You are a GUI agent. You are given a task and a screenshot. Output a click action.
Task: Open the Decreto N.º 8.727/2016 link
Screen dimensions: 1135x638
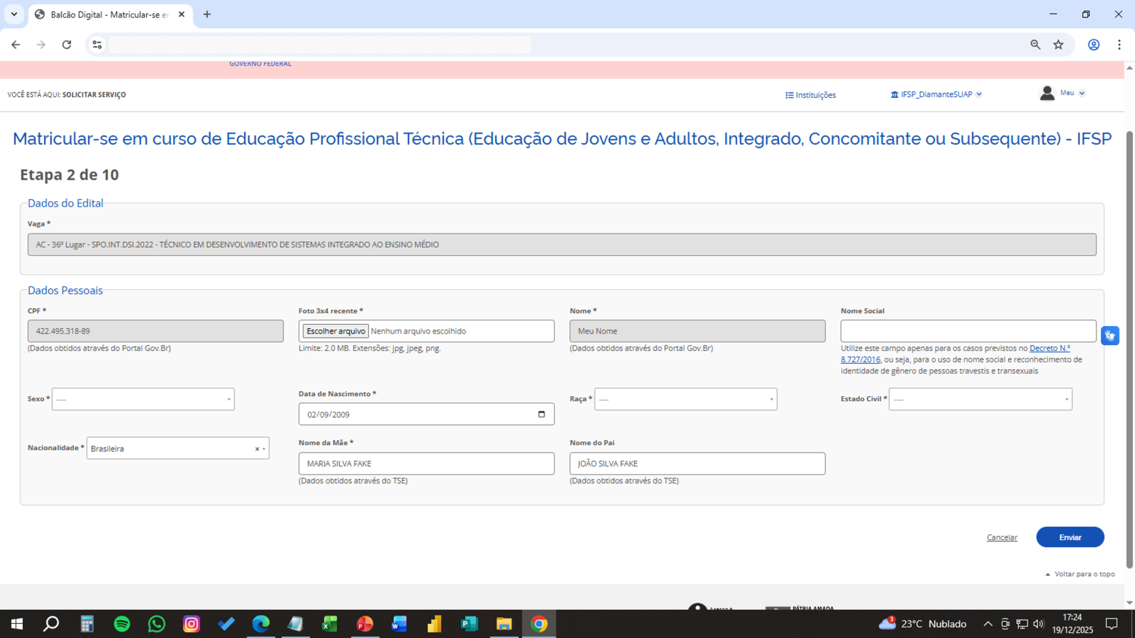[1049, 348]
